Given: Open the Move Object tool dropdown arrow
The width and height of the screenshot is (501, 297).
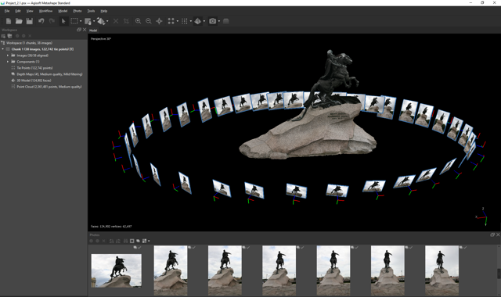Looking at the screenshot, I should [107, 21].
